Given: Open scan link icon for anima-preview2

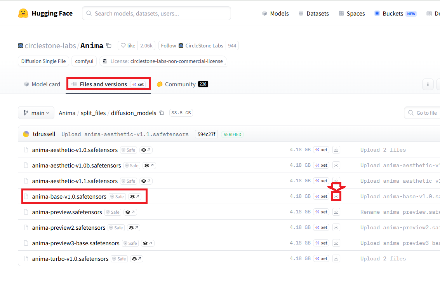Looking at the screenshot, I should tap(134, 228).
